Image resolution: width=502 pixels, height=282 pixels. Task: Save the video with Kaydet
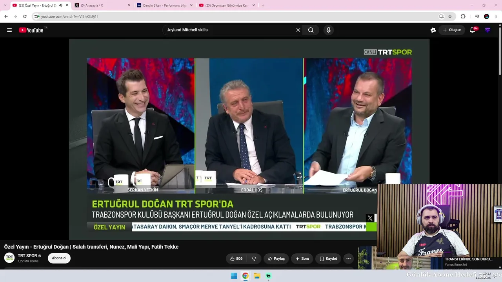[328, 258]
